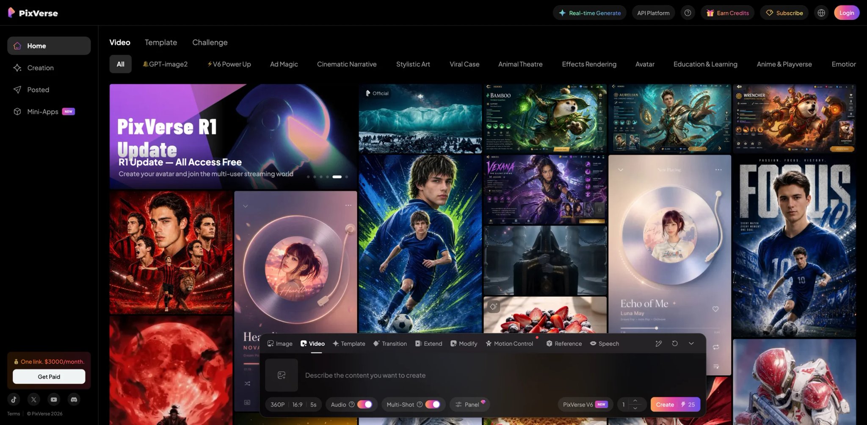Click the Get Paid button

click(x=49, y=376)
